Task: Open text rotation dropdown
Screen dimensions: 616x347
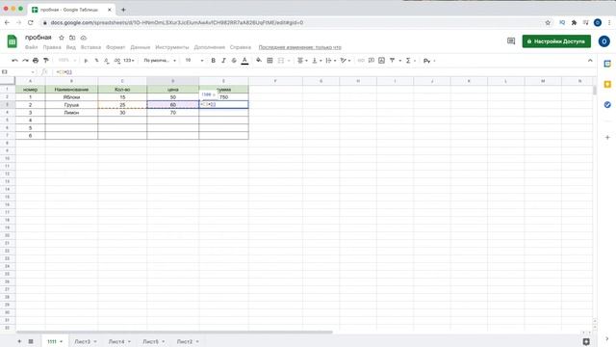Action: pyautogui.click(x=346, y=61)
